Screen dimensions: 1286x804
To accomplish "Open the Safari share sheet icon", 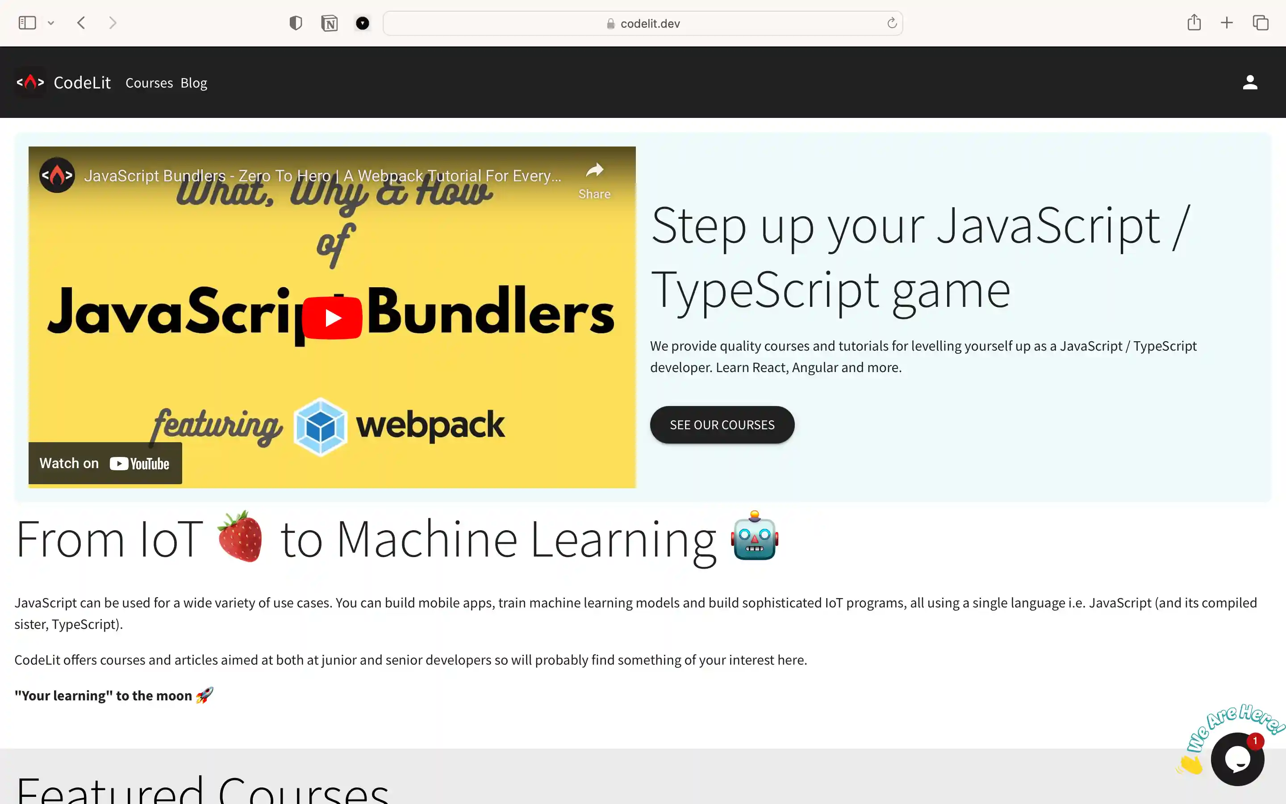I will tap(1194, 23).
